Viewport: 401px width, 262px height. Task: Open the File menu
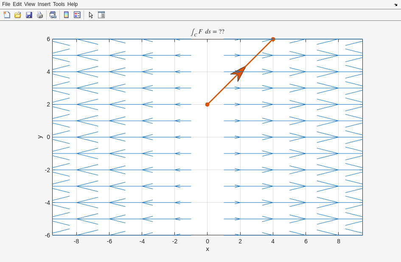[6, 4]
